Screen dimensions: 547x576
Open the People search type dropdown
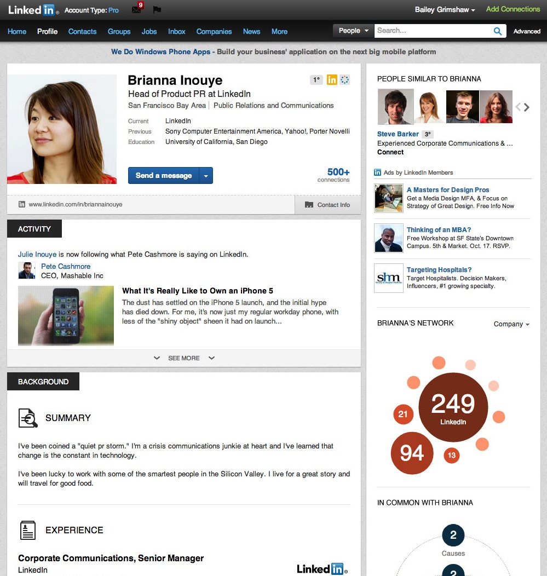[x=353, y=31]
